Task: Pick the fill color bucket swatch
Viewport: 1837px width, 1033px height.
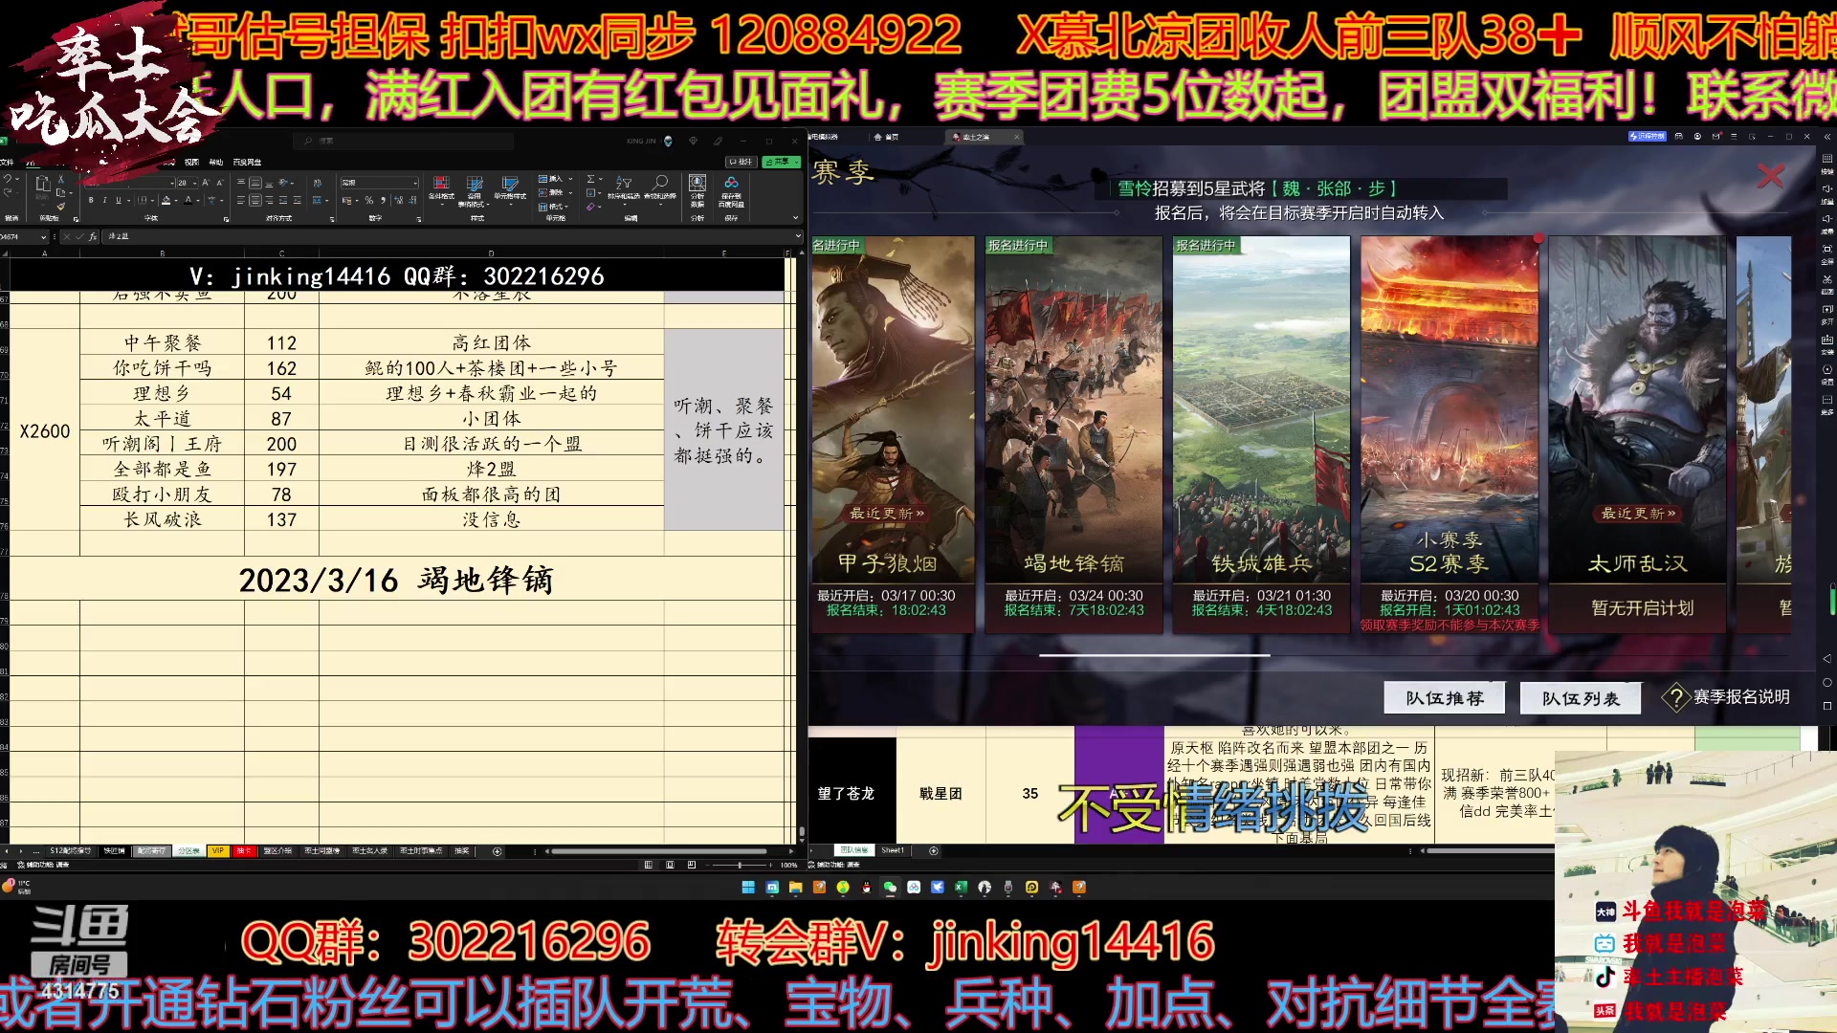Action: (166, 200)
